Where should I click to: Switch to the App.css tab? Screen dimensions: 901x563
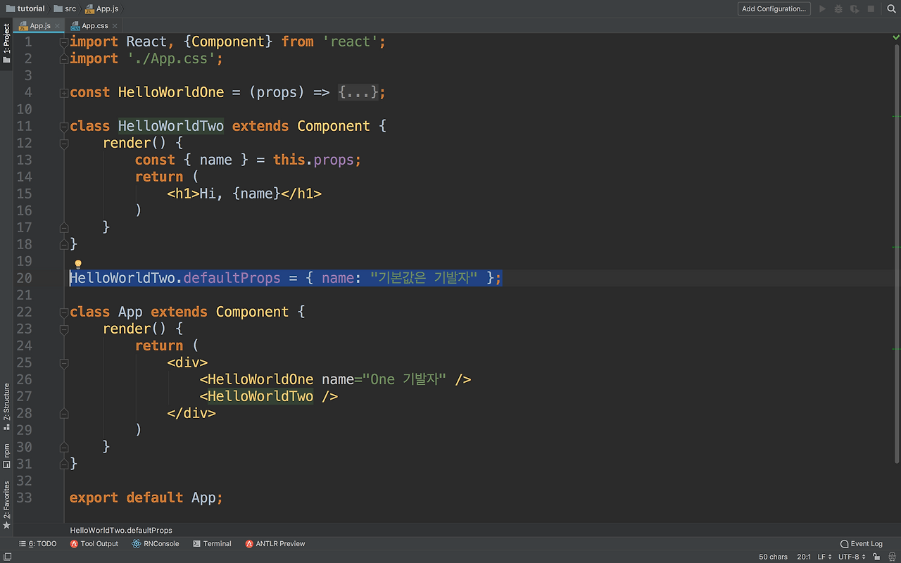click(95, 26)
